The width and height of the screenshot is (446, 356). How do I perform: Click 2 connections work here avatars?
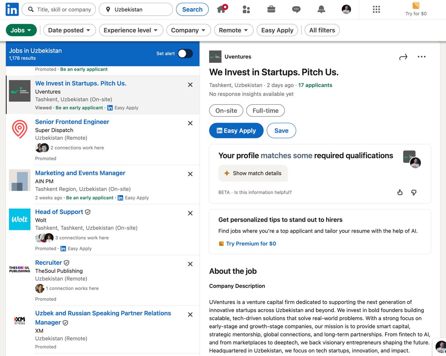[x=42, y=148]
